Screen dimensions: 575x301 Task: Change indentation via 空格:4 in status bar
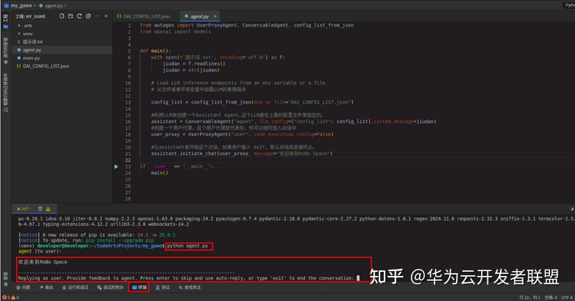tap(551, 298)
